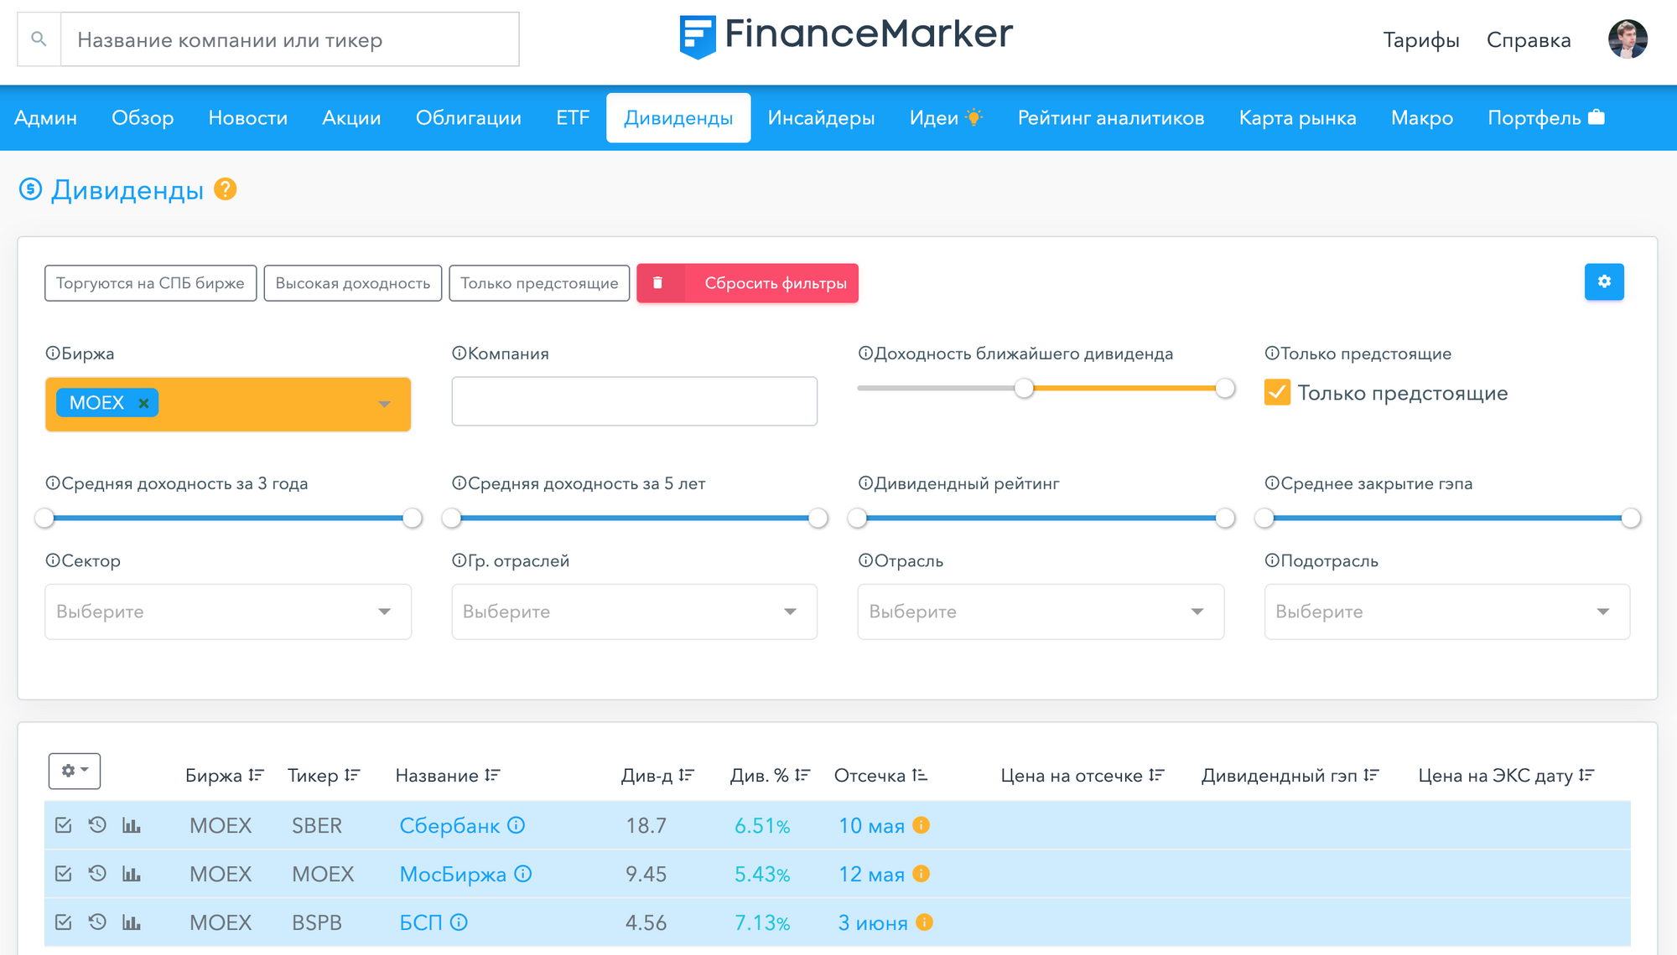Open the Отрасль dropdown
Screen dimensions: 1677x955
point(1041,612)
